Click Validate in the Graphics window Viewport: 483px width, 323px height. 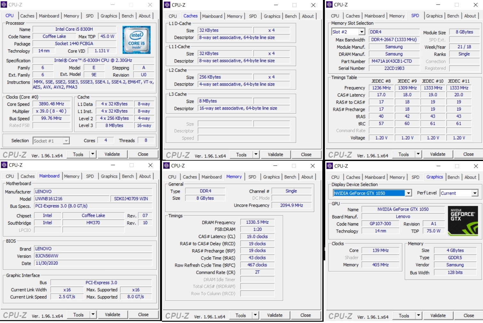[438, 315]
